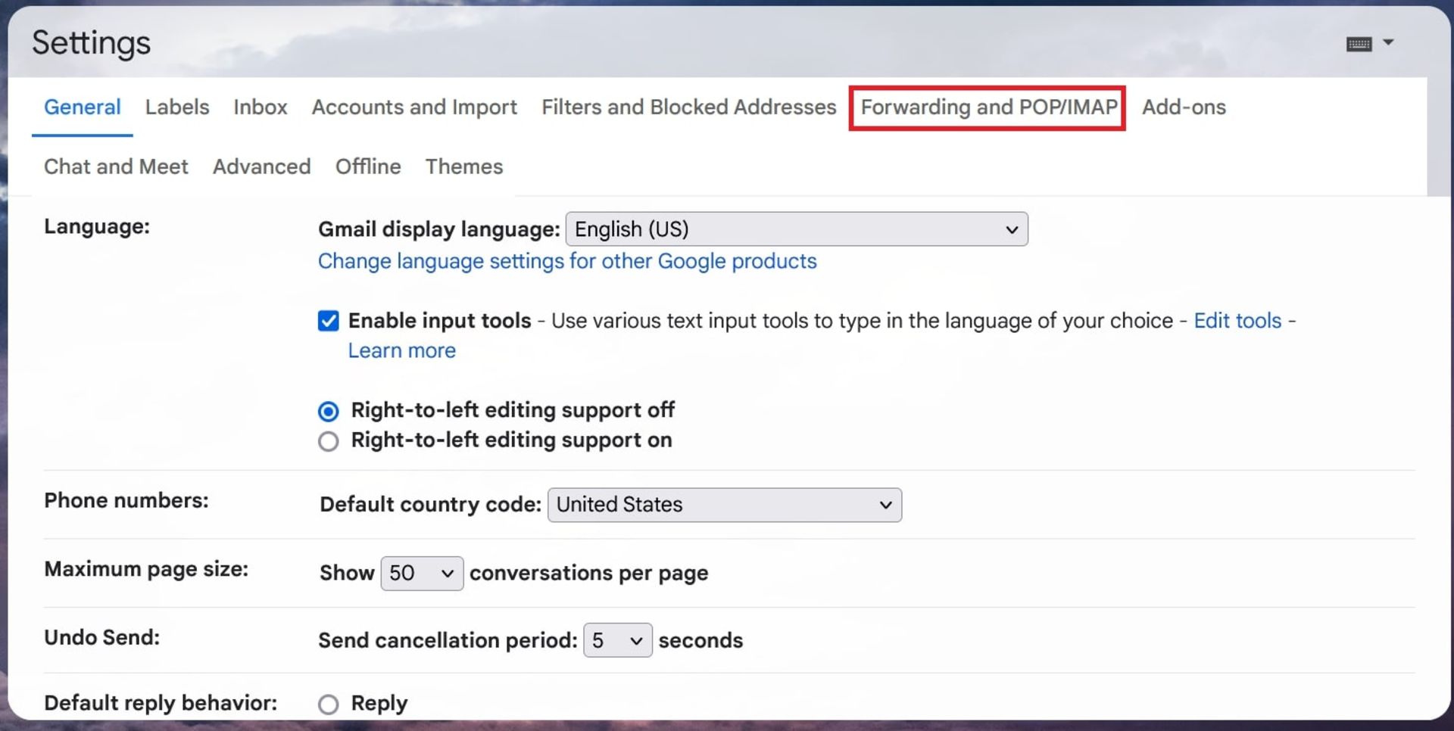Click Change language settings for other Google products
Screen dimensions: 1454x731
click(566, 261)
